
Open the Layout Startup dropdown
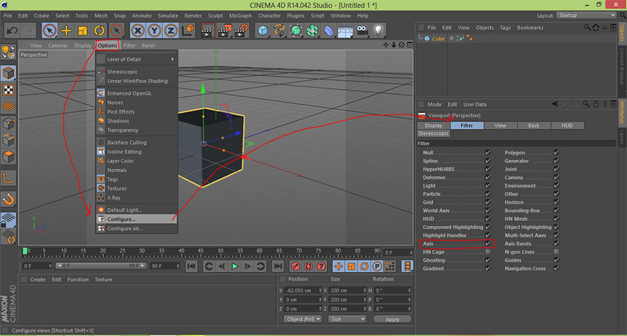pos(586,15)
